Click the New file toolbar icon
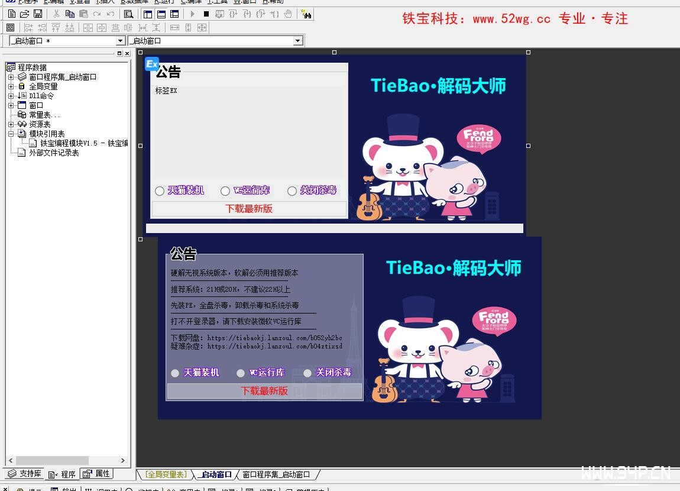This screenshot has height=491, width=680. pos(12,14)
